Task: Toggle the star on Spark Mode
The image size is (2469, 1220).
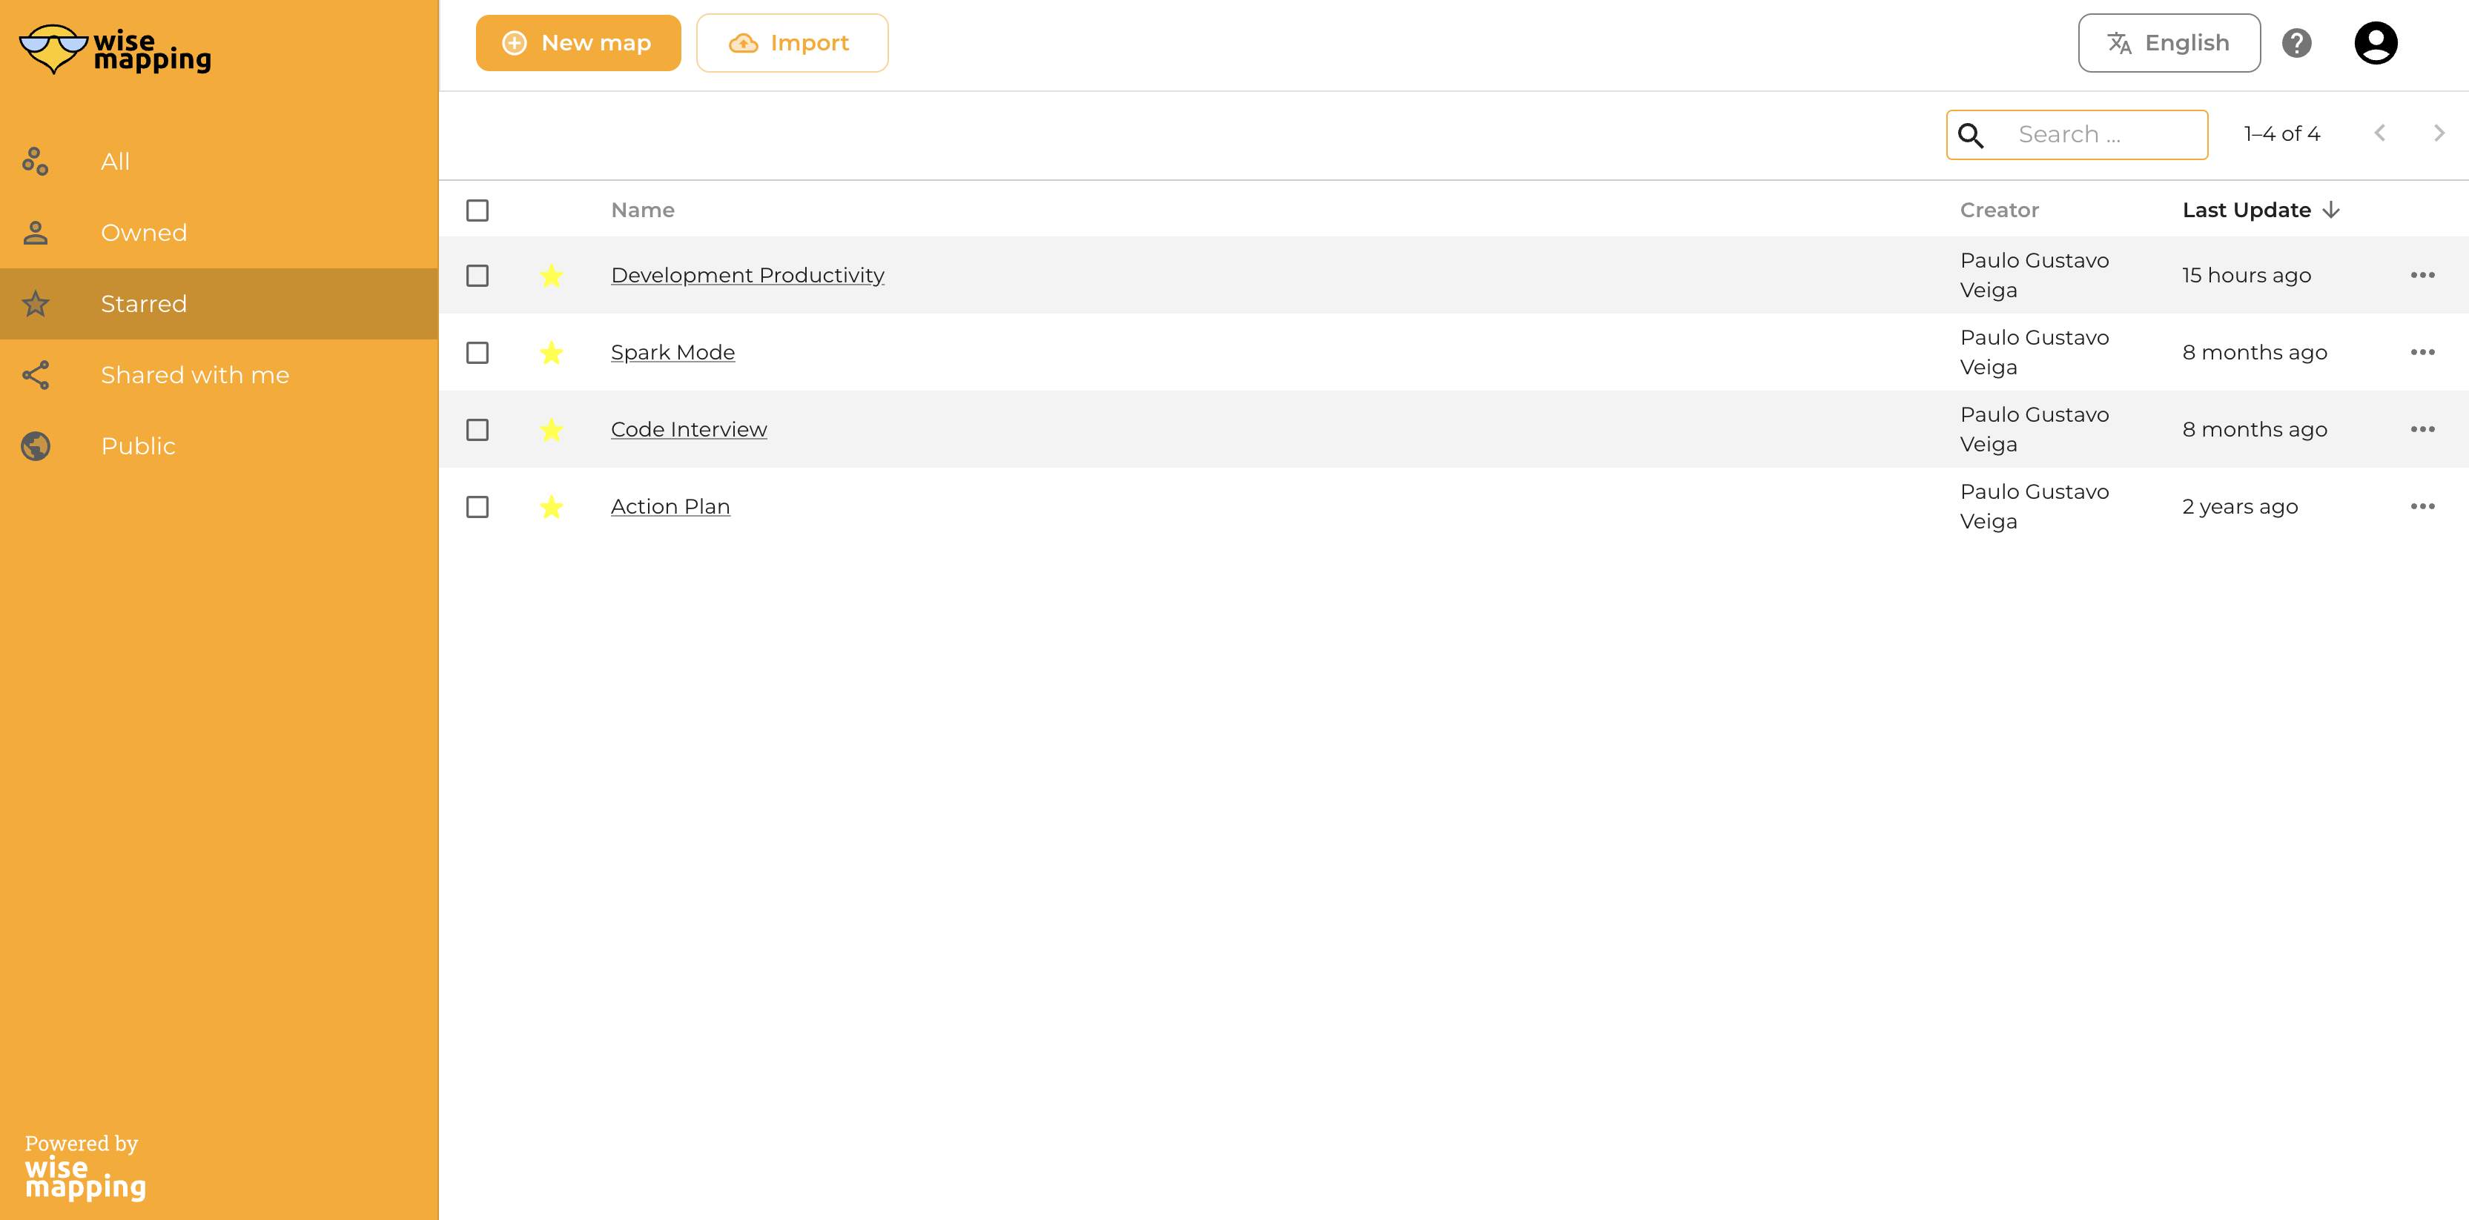Action: pos(551,353)
